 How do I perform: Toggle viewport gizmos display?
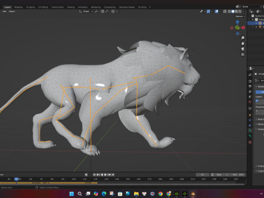(x=208, y=12)
